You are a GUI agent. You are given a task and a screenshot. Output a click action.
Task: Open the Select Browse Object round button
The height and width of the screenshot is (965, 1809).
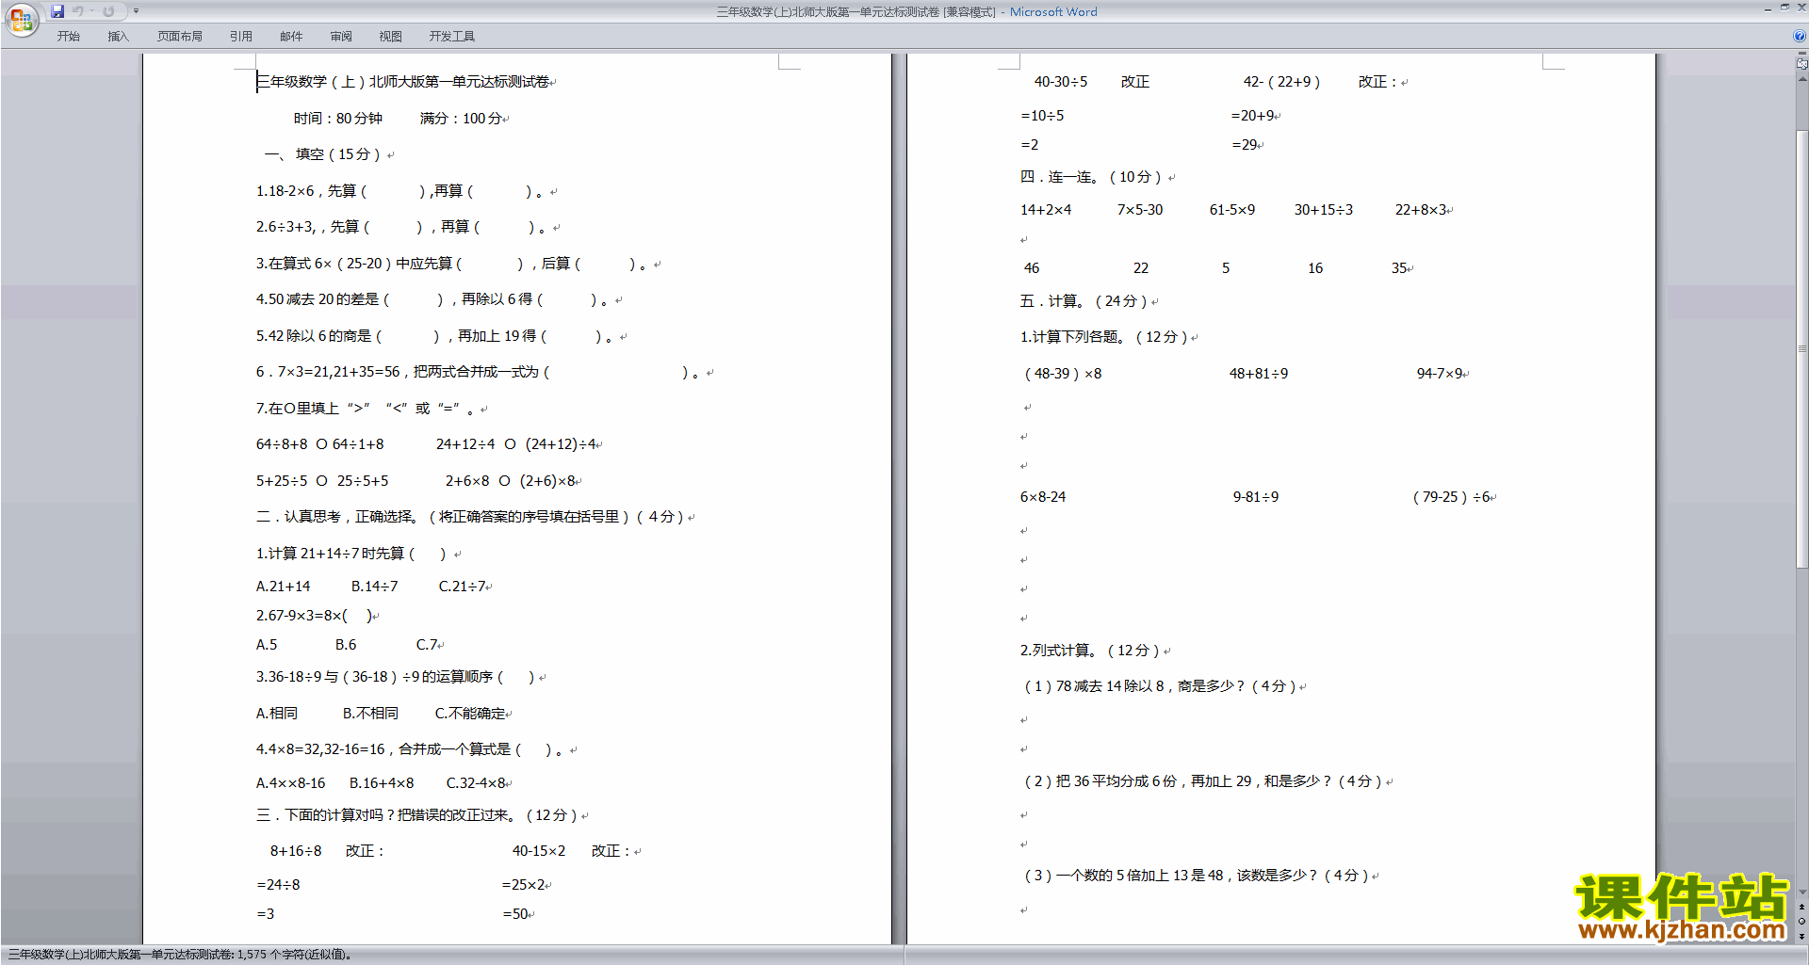point(1801,922)
